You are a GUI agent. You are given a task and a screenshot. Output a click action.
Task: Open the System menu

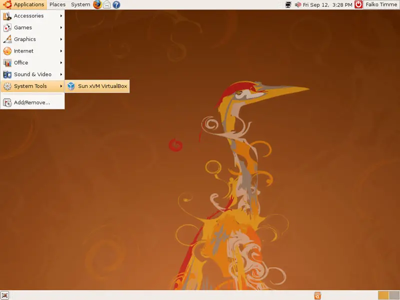[80, 4]
